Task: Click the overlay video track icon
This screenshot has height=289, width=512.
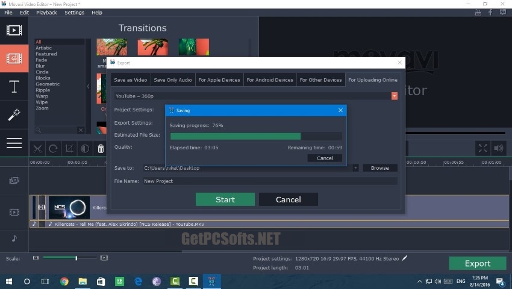Action: pos(14,180)
